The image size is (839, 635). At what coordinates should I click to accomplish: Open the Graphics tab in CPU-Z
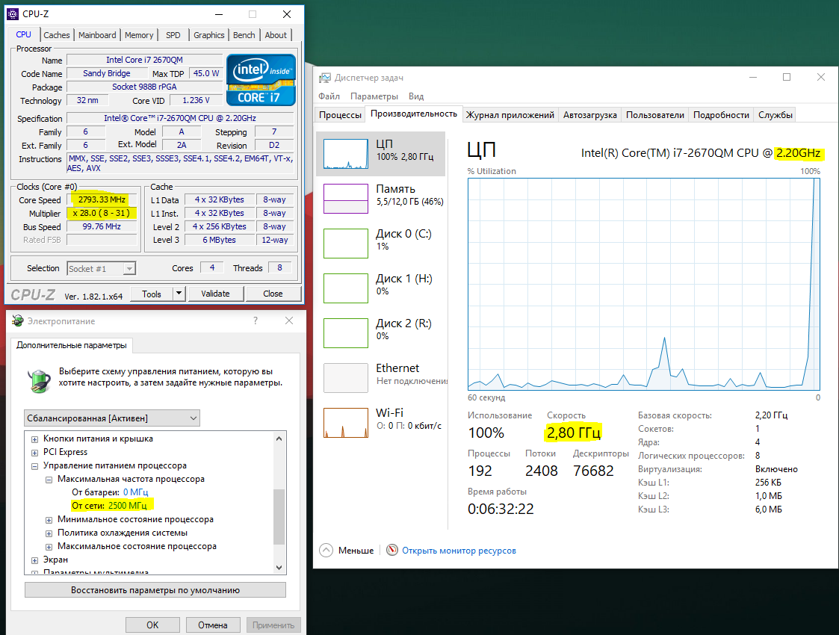point(208,35)
